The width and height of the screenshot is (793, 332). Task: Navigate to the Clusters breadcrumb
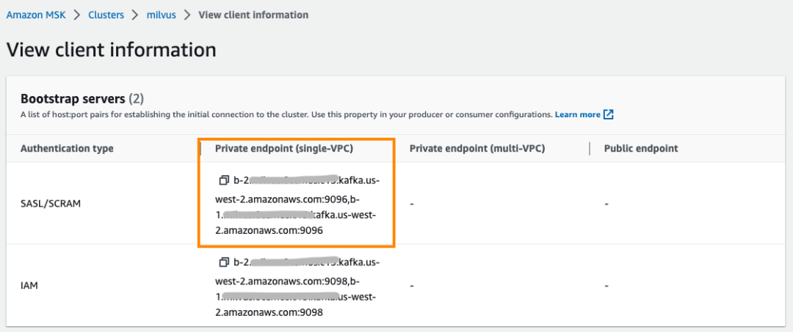(106, 15)
